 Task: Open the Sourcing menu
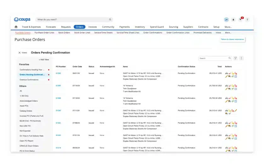click(x=173, y=27)
